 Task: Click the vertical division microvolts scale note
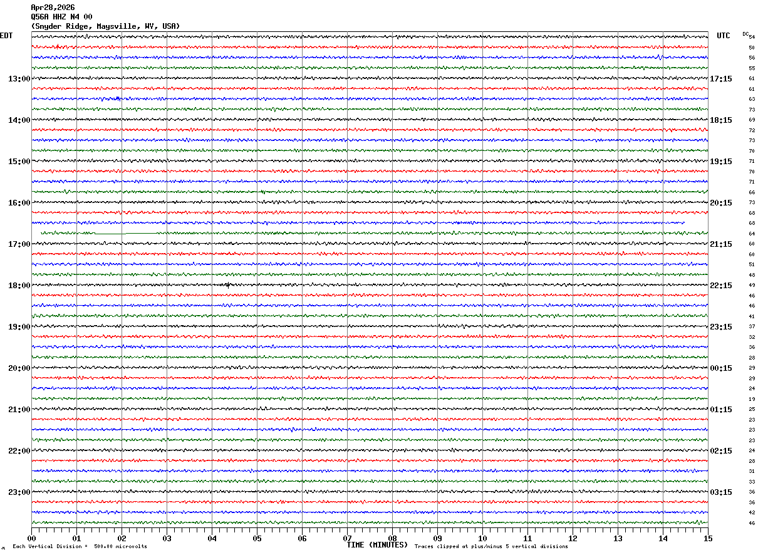[x=80, y=546]
